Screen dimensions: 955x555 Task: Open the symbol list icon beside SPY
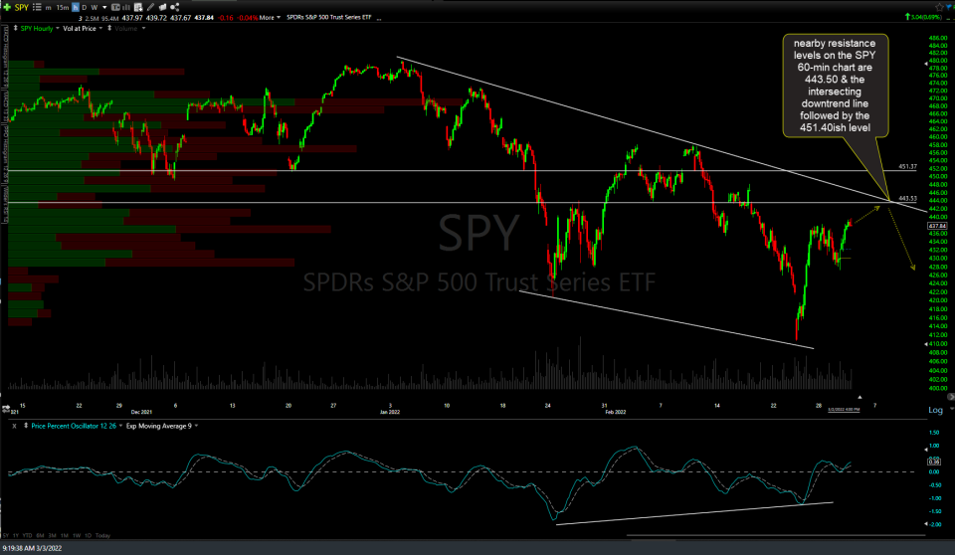(x=37, y=7)
